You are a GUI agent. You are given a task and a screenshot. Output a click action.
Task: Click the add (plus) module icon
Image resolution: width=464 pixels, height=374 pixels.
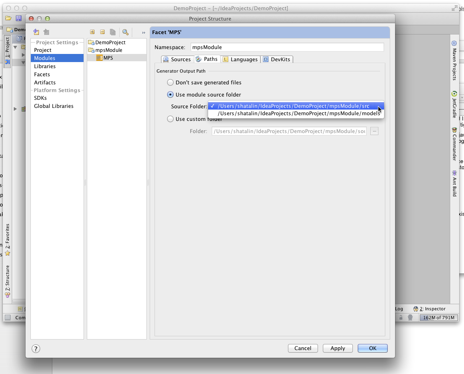pos(92,32)
